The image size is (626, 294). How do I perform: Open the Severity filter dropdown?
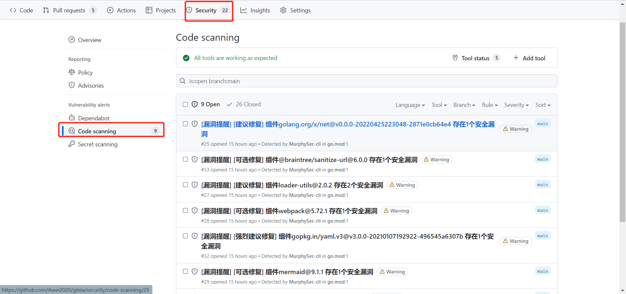coord(516,105)
